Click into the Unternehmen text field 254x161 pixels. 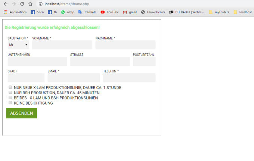coord(37,61)
